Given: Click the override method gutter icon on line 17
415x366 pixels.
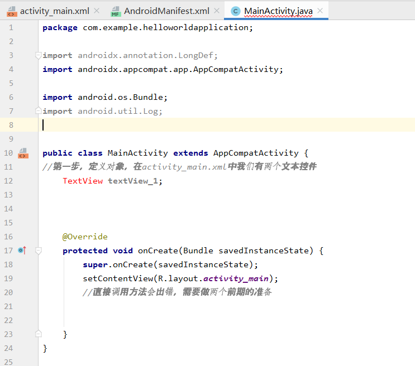Looking at the screenshot, I should pyautogui.click(x=22, y=250).
